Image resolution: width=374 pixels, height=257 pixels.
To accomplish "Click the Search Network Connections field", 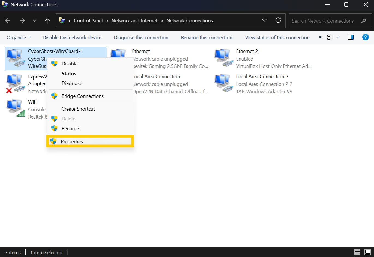I will pyautogui.click(x=330, y=21).
